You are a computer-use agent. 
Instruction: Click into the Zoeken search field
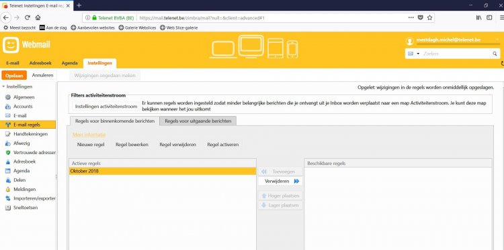(x=456, y=54)
